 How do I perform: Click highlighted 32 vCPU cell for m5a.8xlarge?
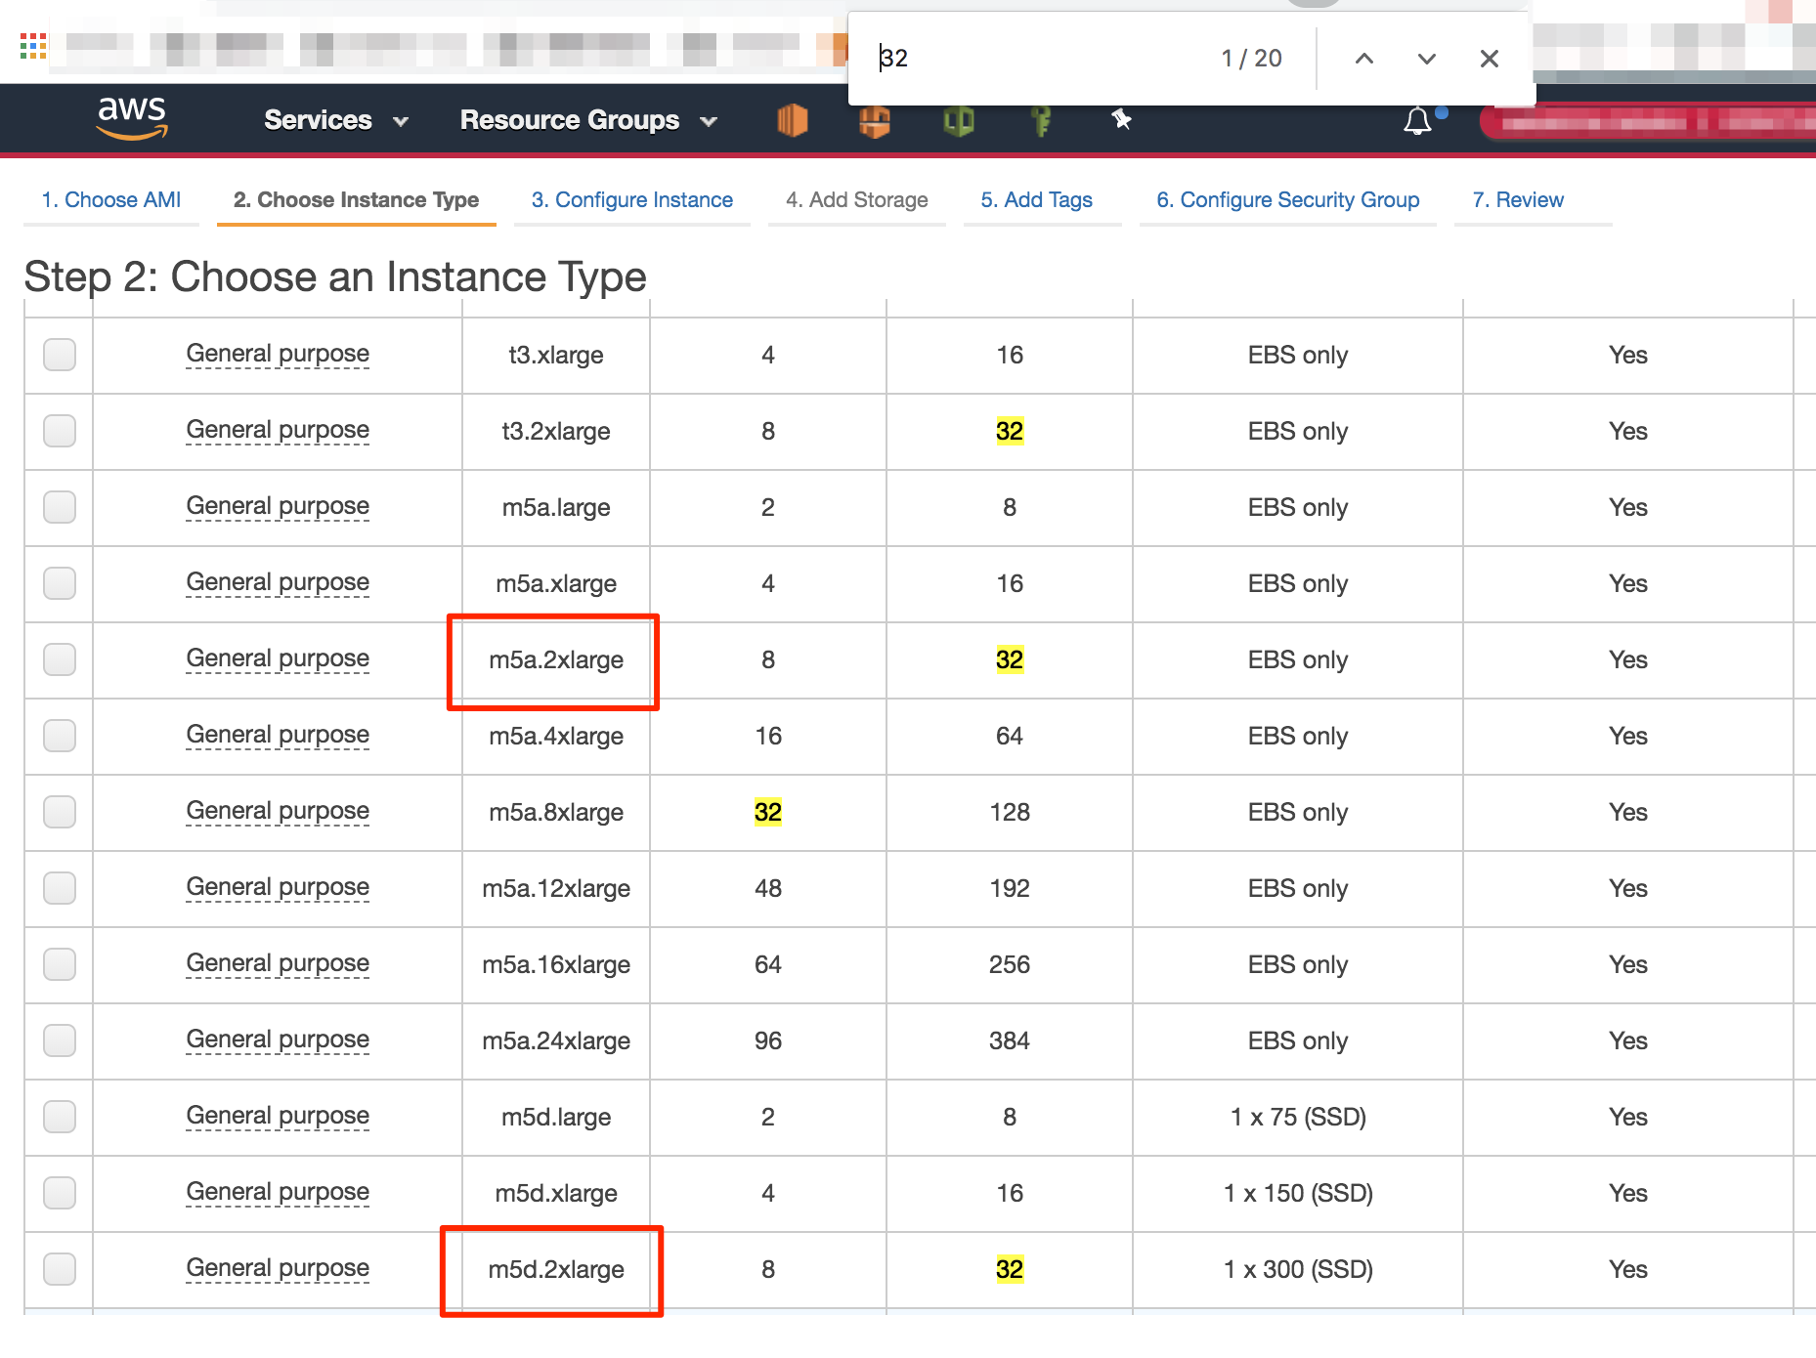(x=768, y=813)
